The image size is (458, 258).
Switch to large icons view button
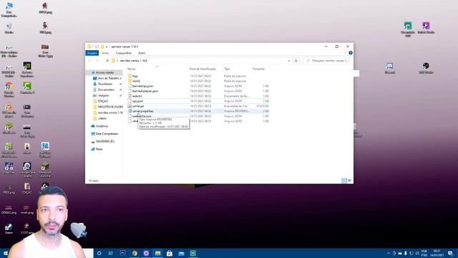[x=350, y=181]
